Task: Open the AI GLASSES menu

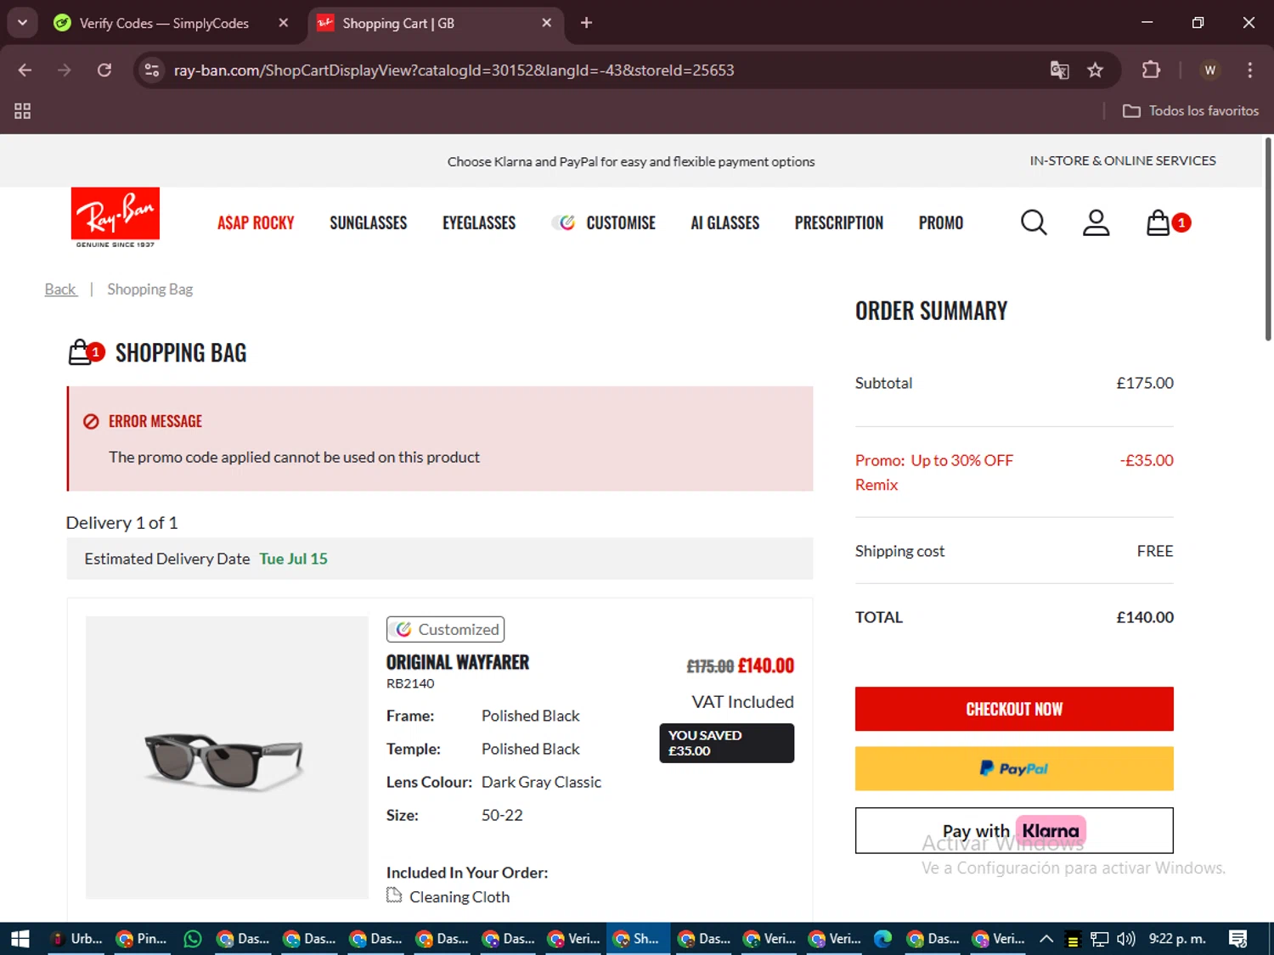Action: [725, 222]
